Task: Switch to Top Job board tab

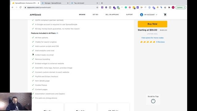Action: (x=84, y=3)
